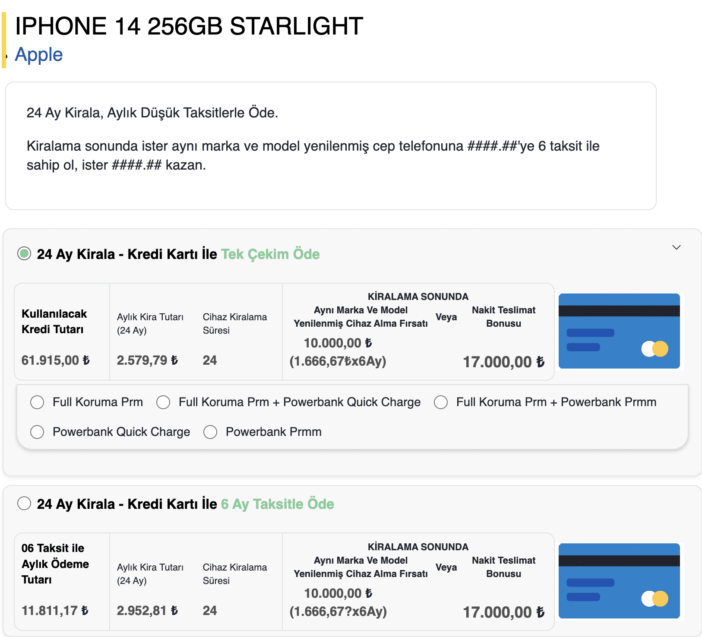Click the 2.579,79 ₺ monthly rent value
Screen dimensions: 702x637
(x=147, y=360)
